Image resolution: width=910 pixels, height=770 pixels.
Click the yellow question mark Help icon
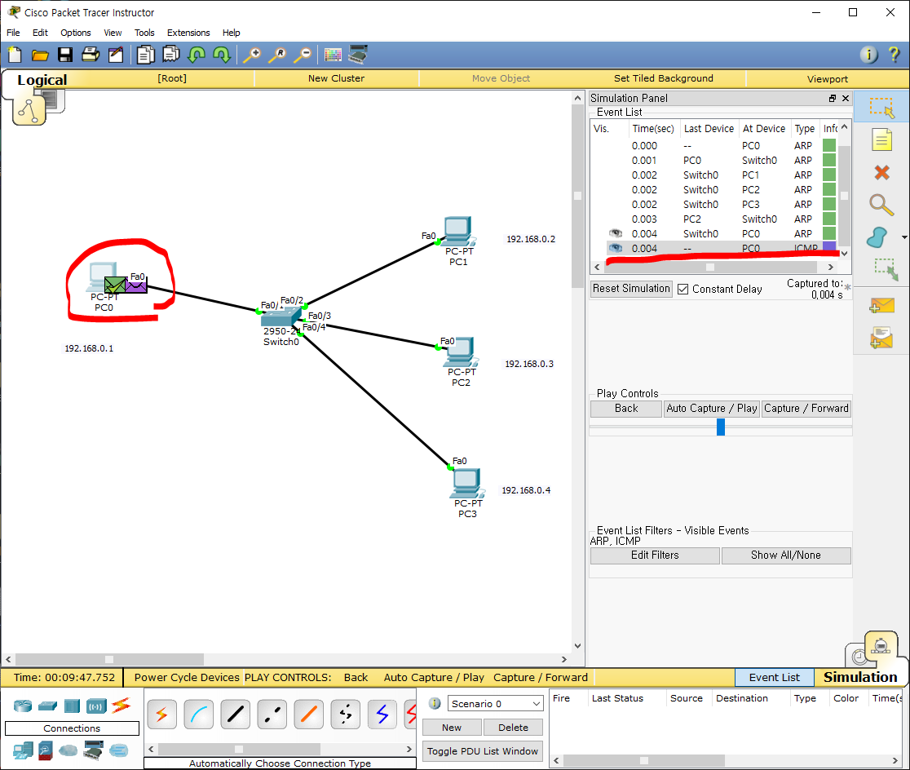tap(894, 55)
